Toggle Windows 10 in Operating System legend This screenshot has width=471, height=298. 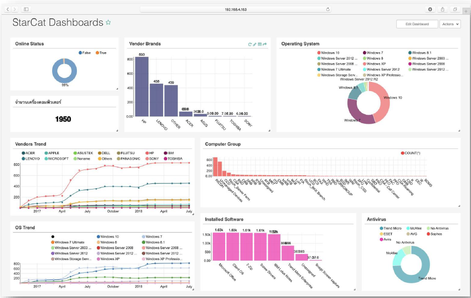coord(328,53)
